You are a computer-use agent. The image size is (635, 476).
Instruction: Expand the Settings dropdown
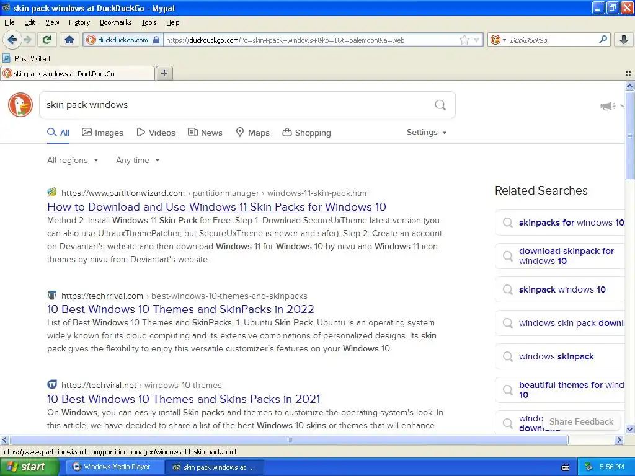coord(427,133)
